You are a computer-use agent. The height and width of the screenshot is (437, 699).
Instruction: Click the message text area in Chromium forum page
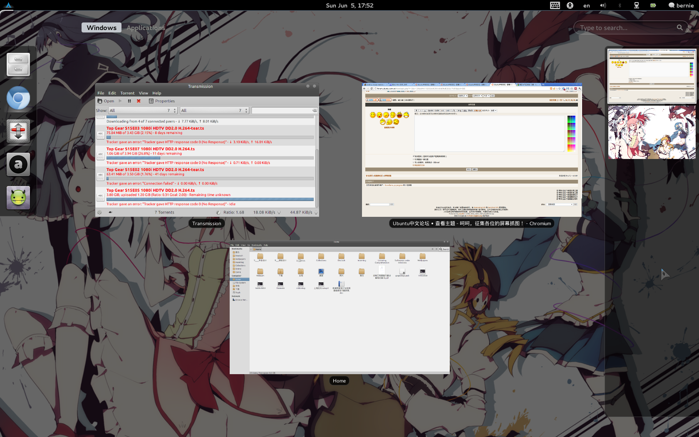[489, 133]
